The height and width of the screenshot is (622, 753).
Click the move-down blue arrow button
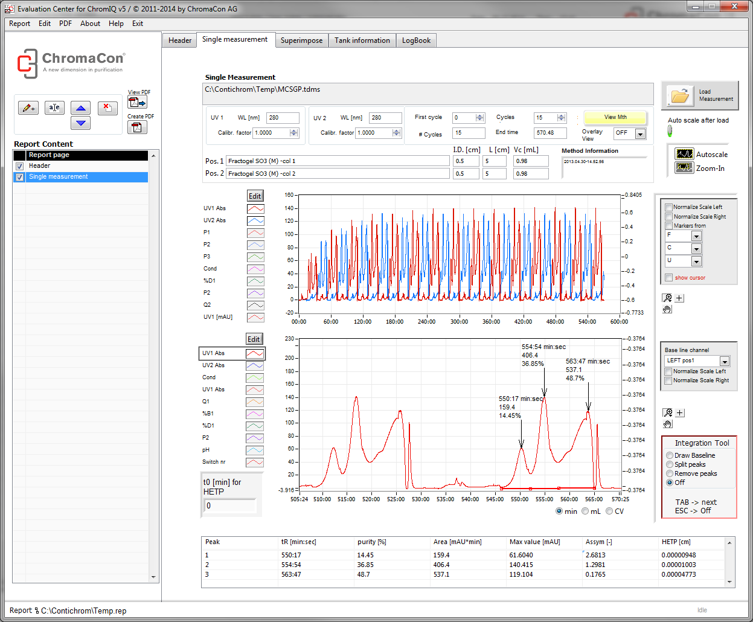pos(80,123)
